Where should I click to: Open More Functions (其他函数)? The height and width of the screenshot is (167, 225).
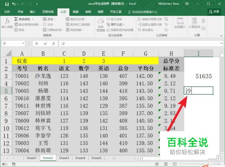point(75,30)
